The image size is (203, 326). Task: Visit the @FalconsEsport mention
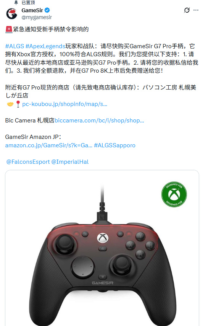pyautogui.click(x=28, y=162)
